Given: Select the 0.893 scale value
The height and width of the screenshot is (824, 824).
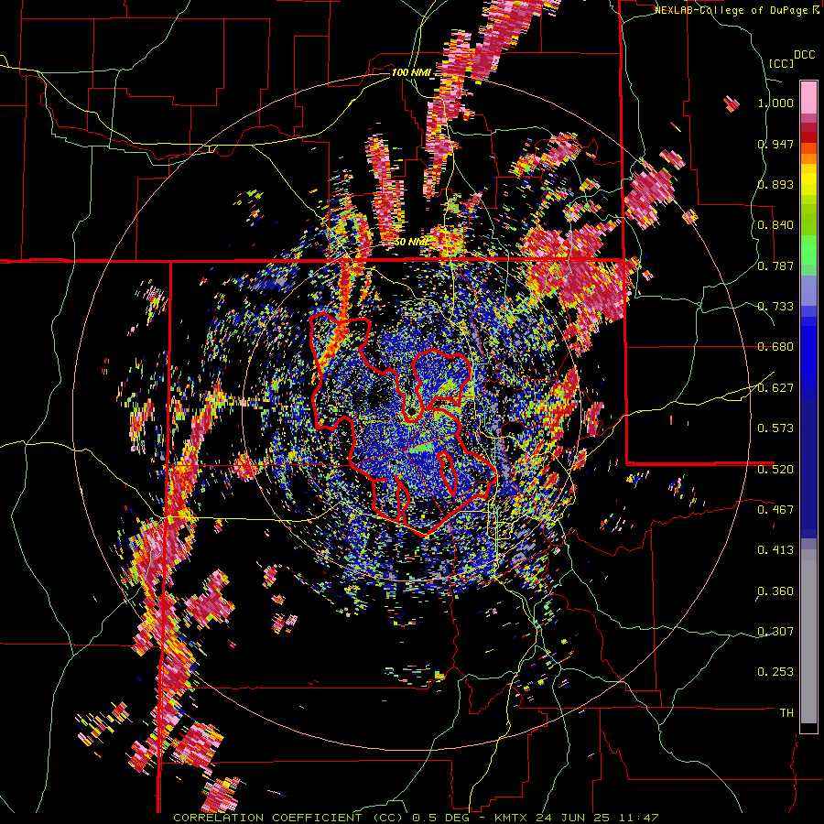Looking at the screenshot, I should coord(775,184).
